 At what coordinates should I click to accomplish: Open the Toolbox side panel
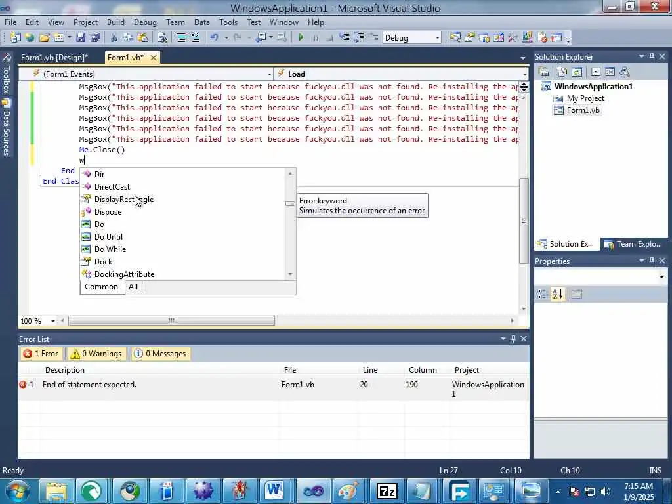6,73
